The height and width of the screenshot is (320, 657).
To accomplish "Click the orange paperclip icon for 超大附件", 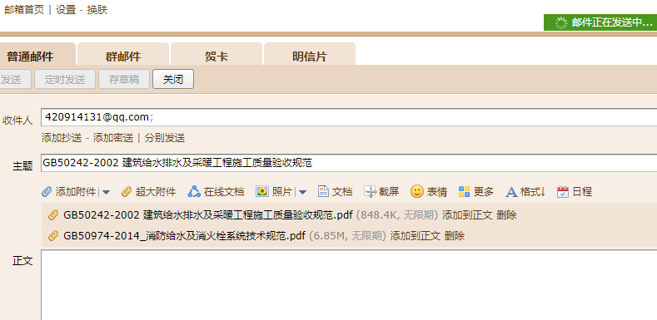I will (127, 192).
